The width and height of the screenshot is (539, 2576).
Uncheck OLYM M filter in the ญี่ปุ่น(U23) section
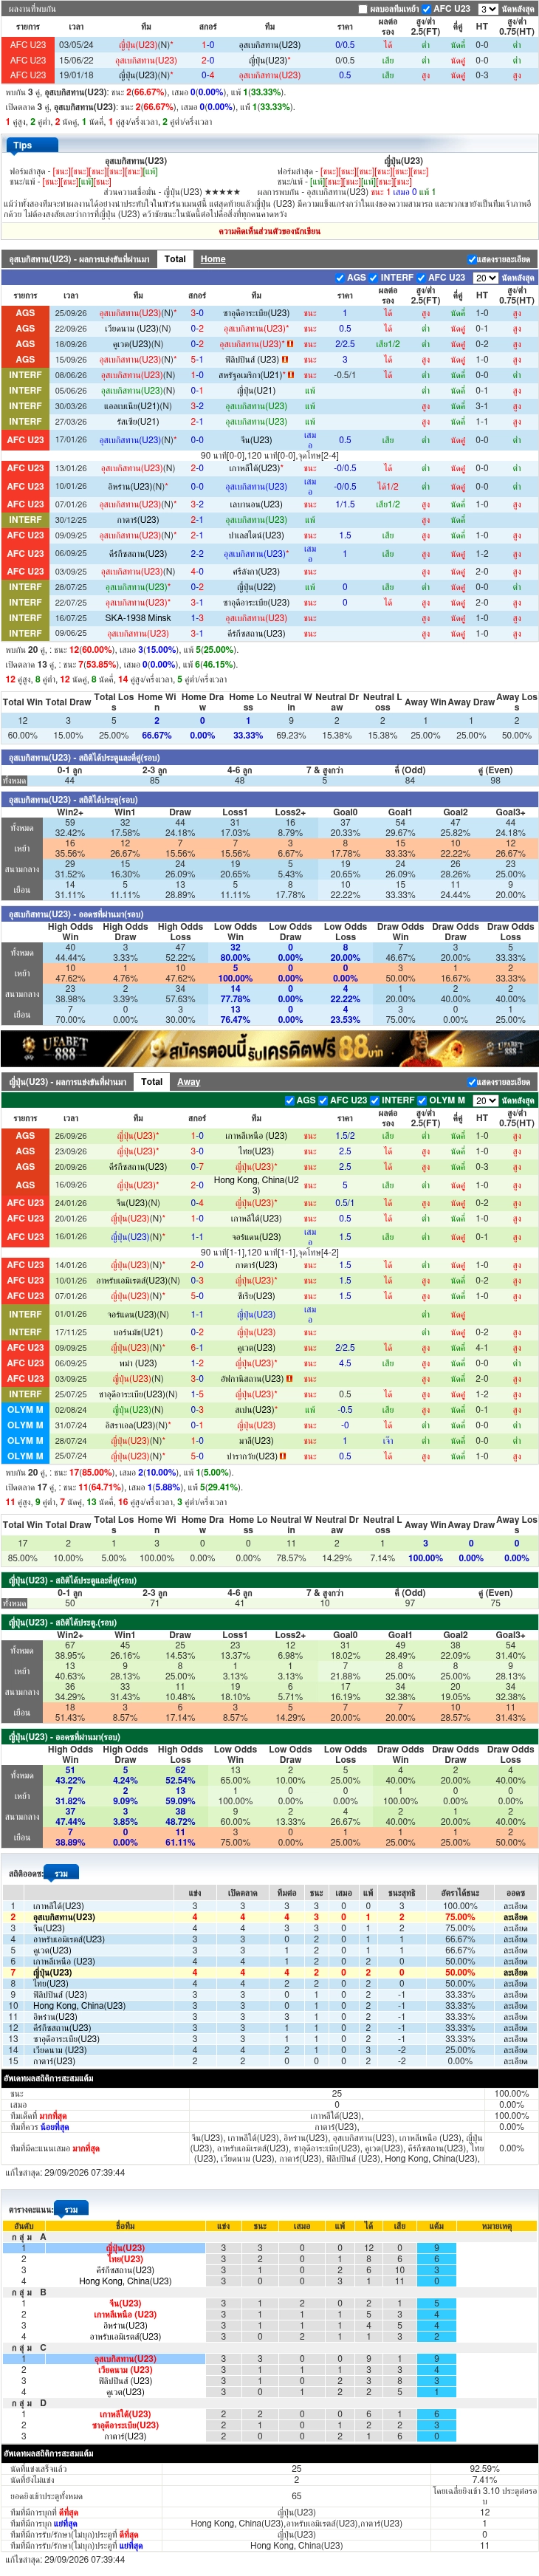(423, 1100)
